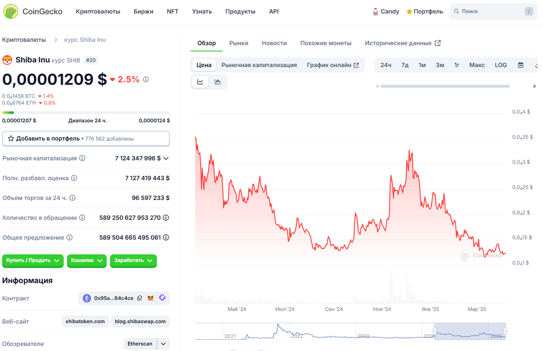This screenshot has width=543, height=351.
Task: Select the Цена chart mode
Action: coord(204,65)
